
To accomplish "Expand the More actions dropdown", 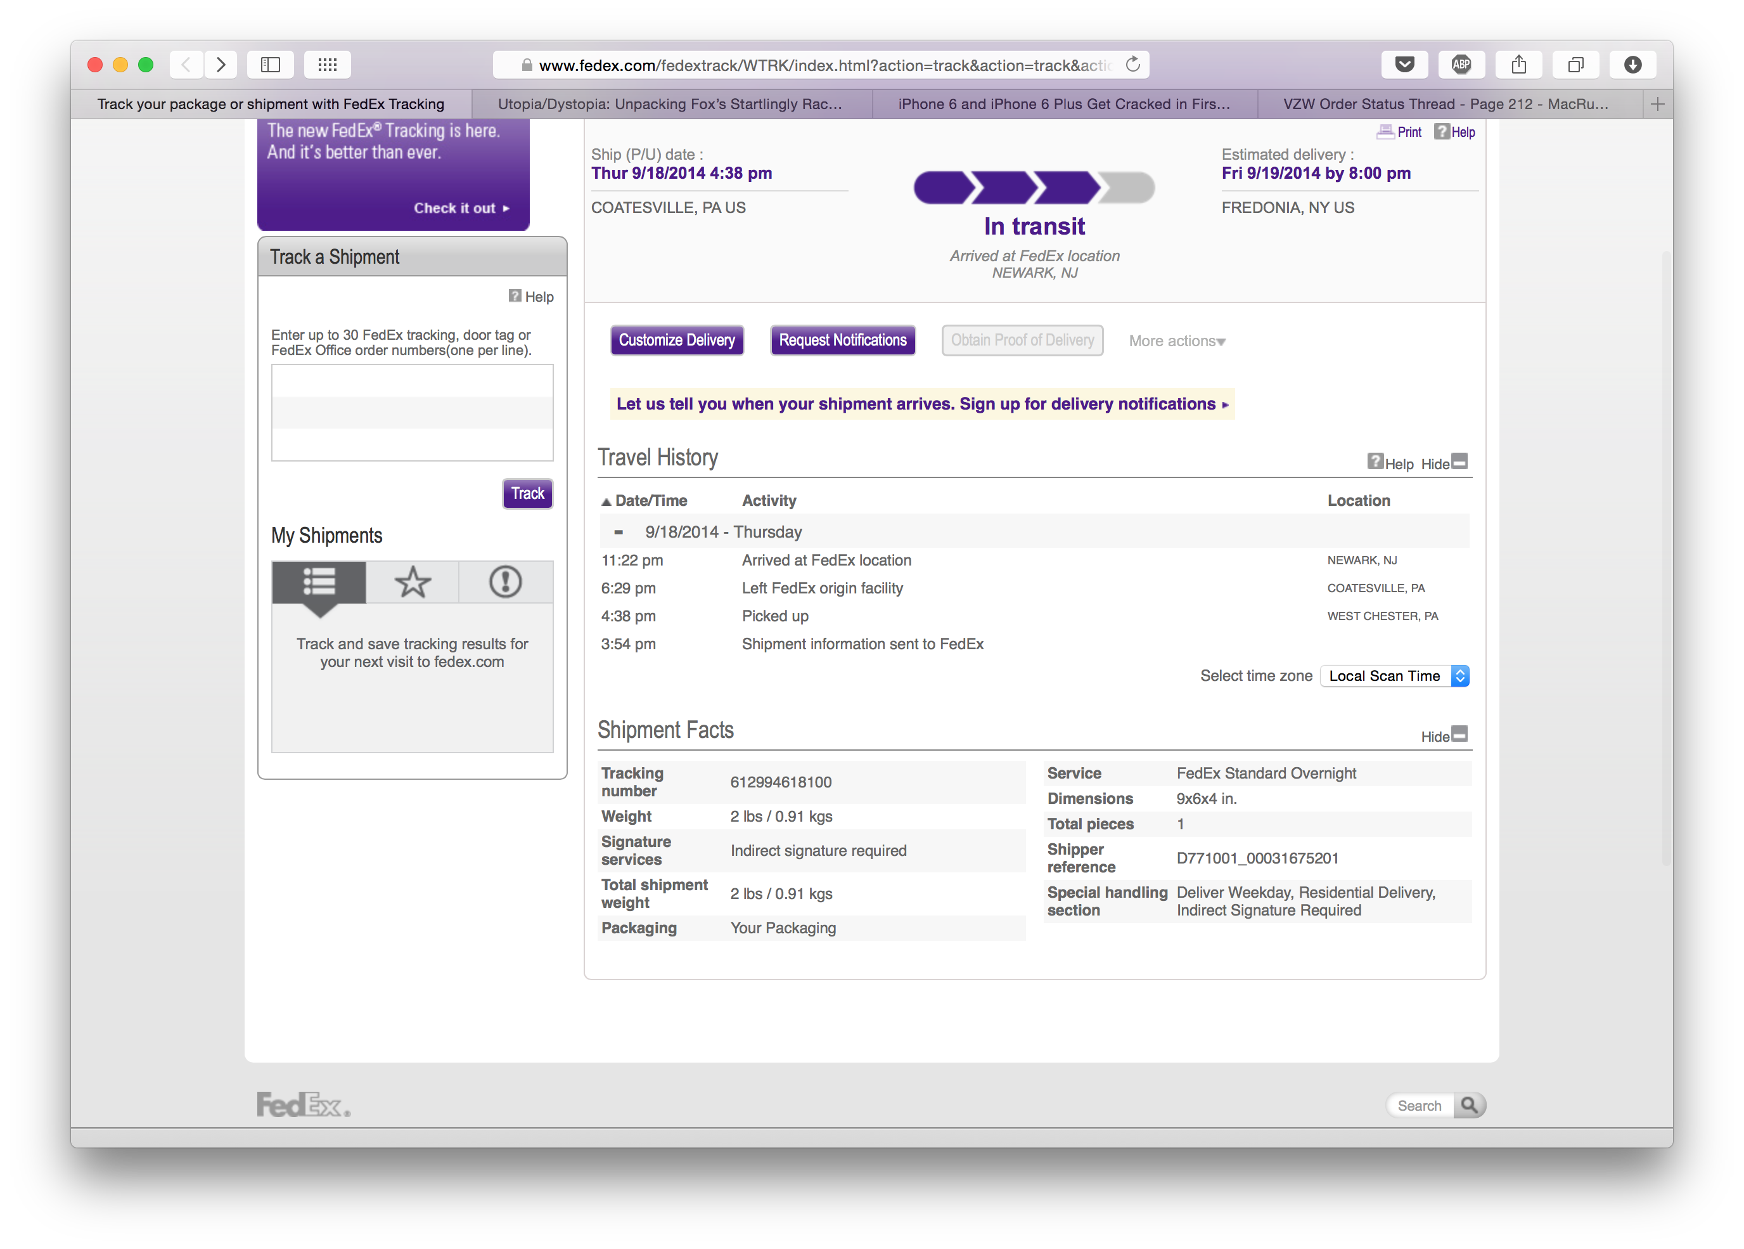I will tap(1177, 340).
